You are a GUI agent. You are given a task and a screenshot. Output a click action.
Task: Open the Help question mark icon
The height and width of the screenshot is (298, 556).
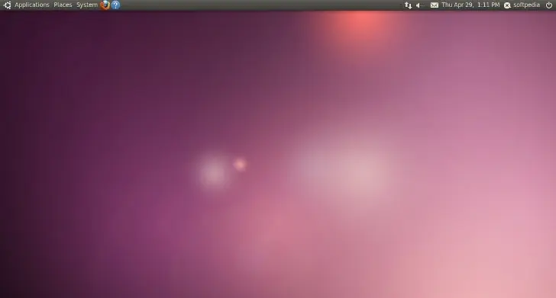115,5
